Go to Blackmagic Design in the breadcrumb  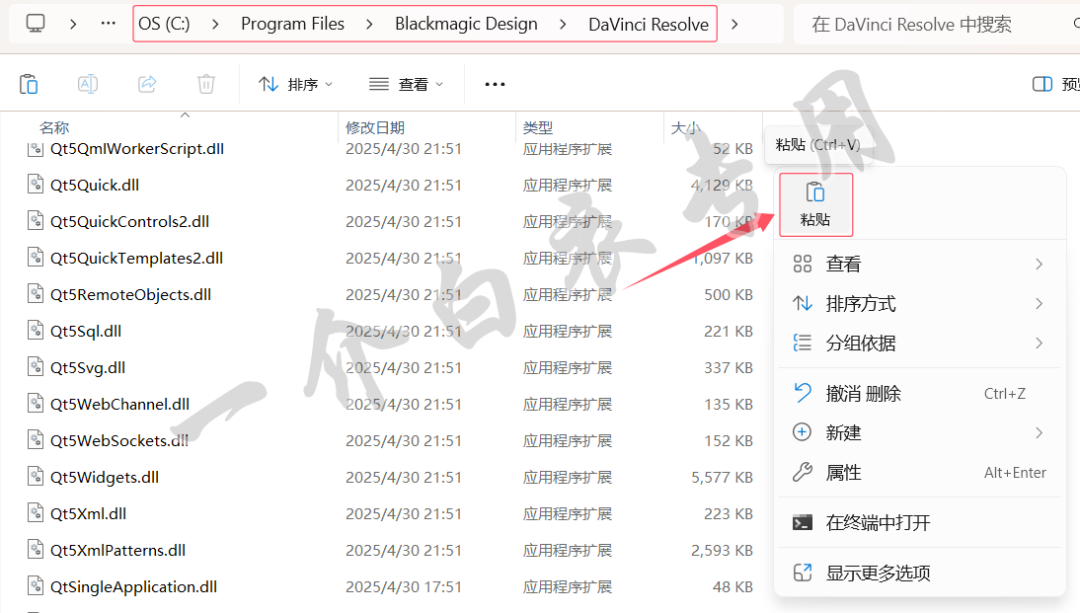point(466,24)
